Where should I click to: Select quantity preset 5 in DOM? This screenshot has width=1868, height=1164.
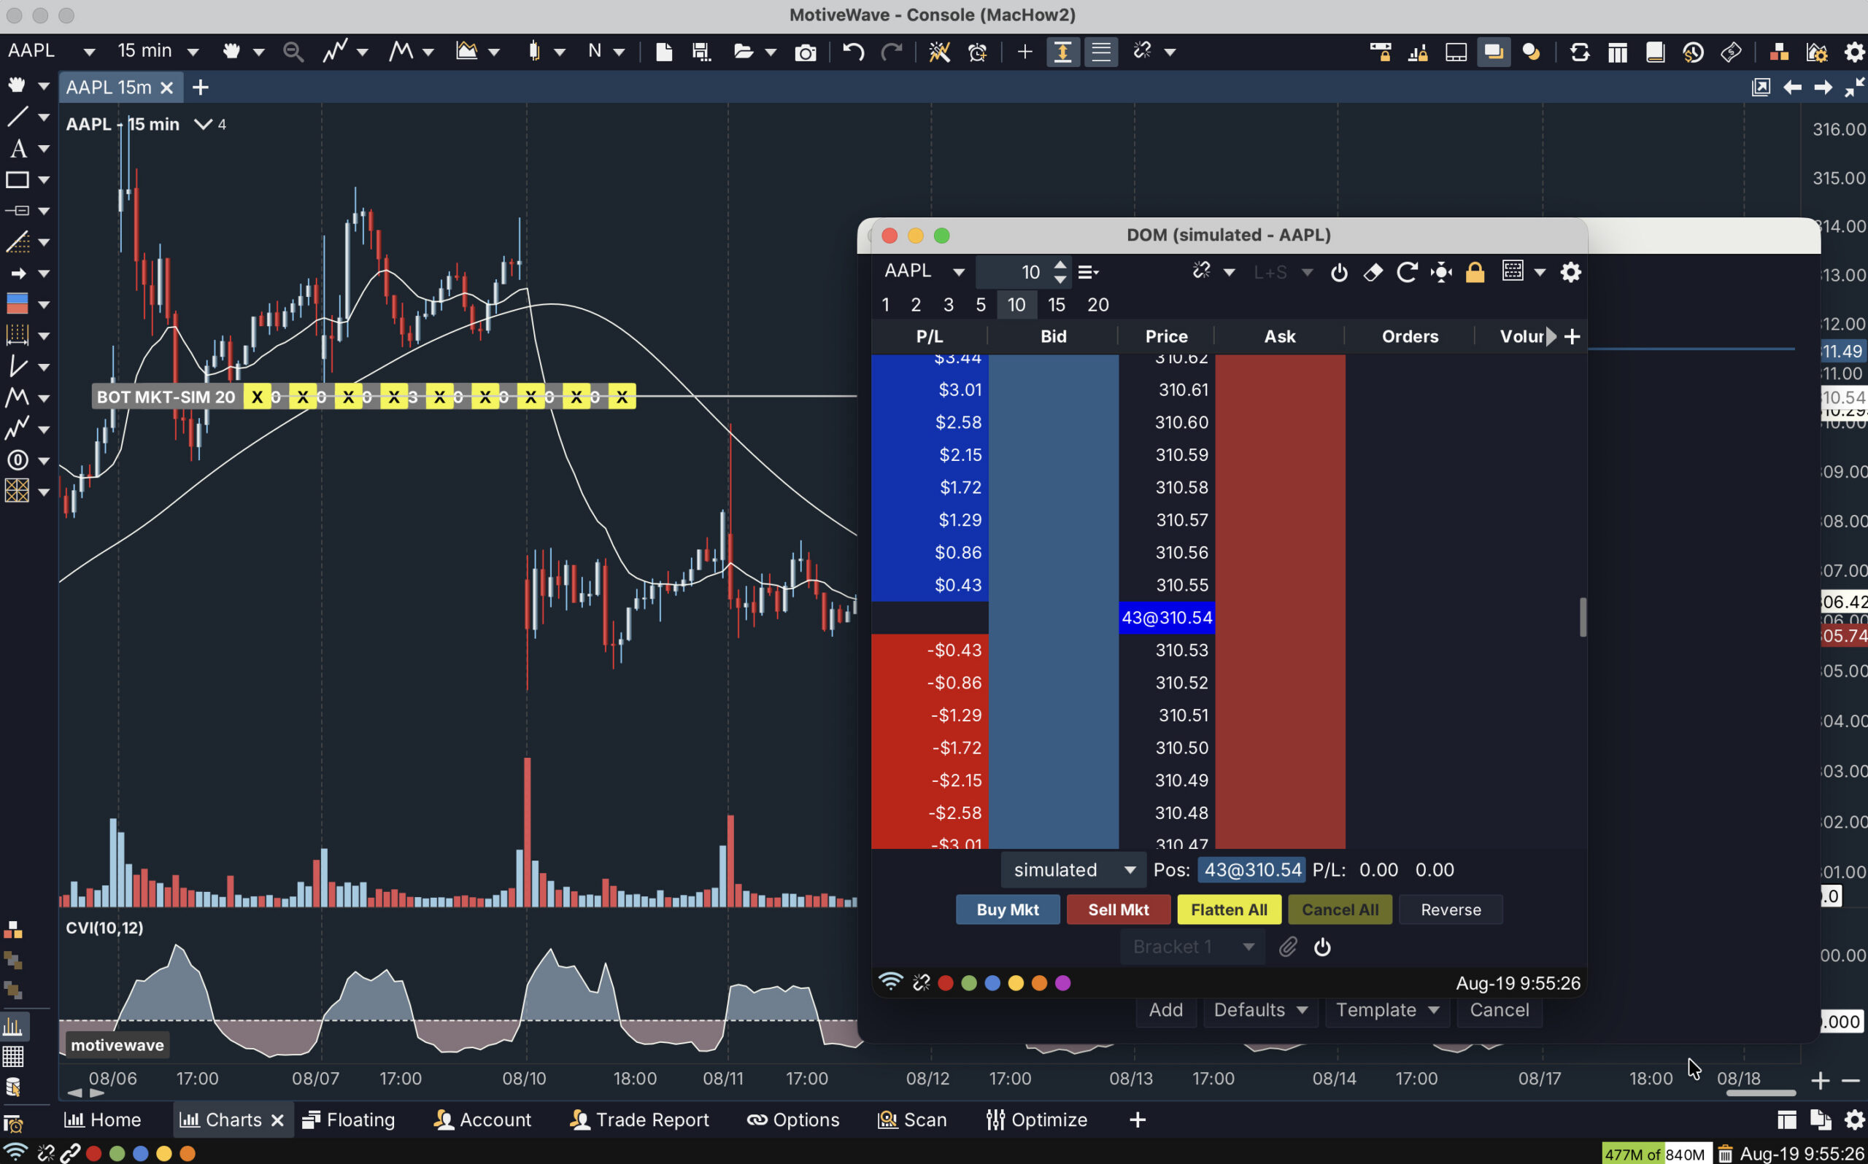click(980, 305)
